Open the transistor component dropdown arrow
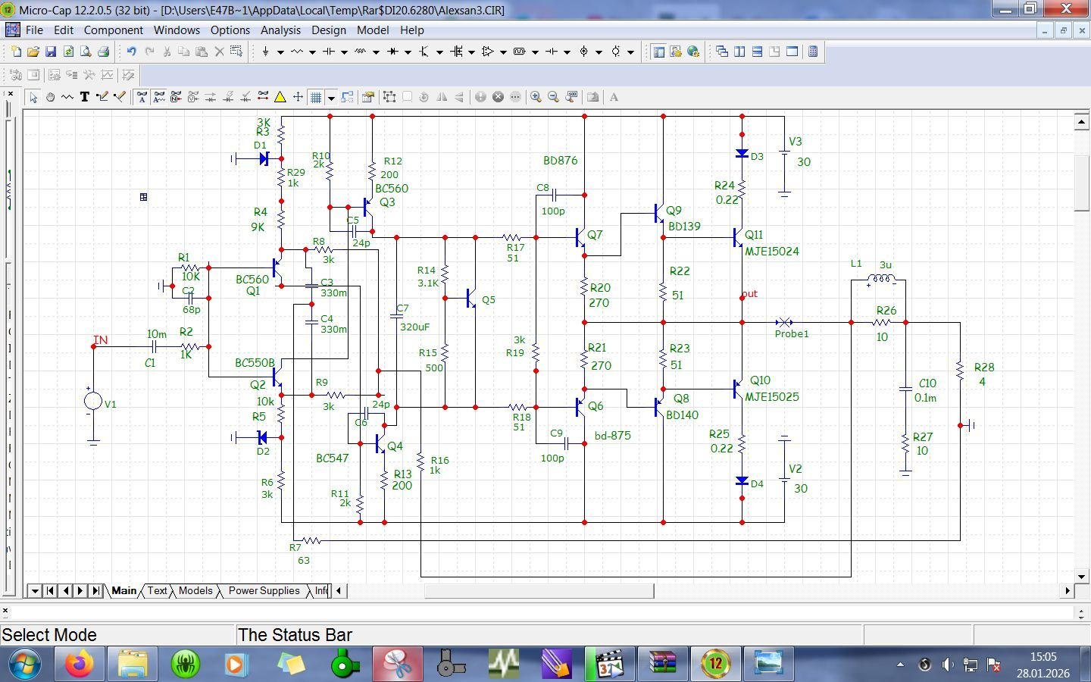 pyautogui.click(x=439, y=52)
